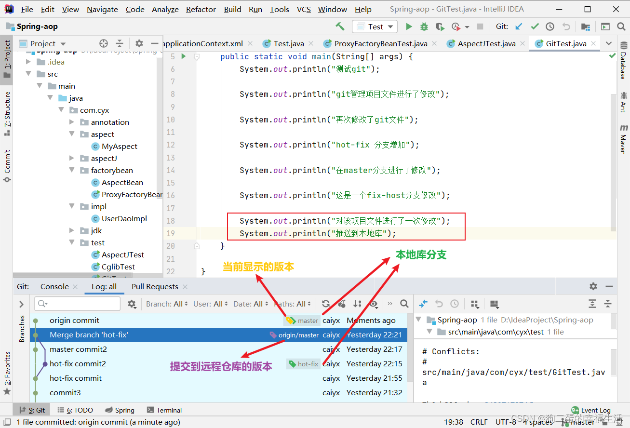This screenshot has height=428, width=630.
Task: Run the Test configuration with green play
Action: (409, 27)
